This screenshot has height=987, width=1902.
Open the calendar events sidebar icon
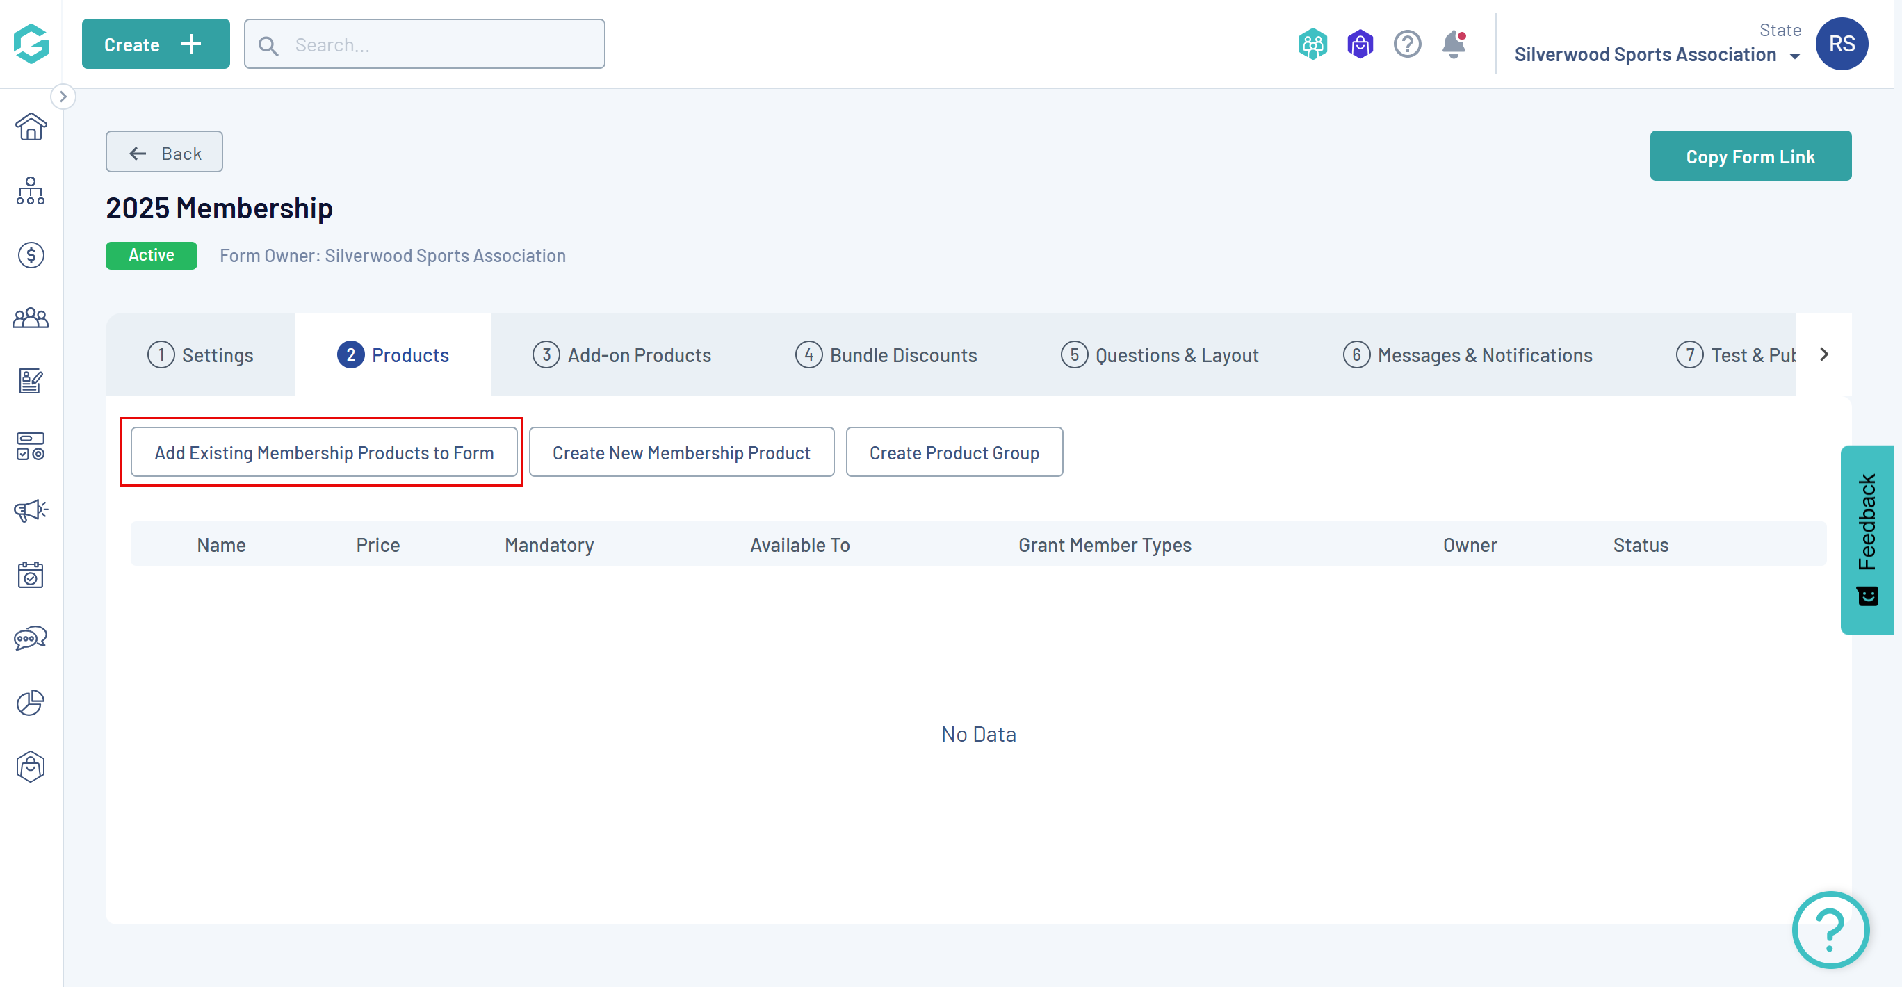pos(31,574)
